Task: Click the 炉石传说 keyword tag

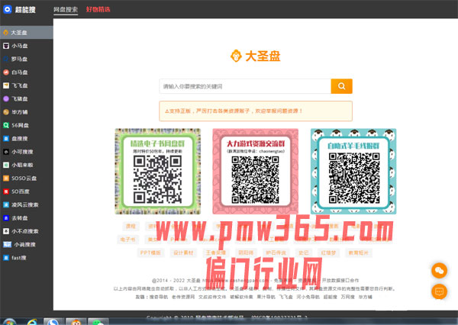Action: coord(276,253)
